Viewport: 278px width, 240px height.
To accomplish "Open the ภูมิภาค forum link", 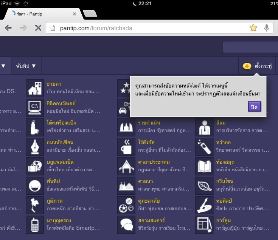I will pos(54,201).
